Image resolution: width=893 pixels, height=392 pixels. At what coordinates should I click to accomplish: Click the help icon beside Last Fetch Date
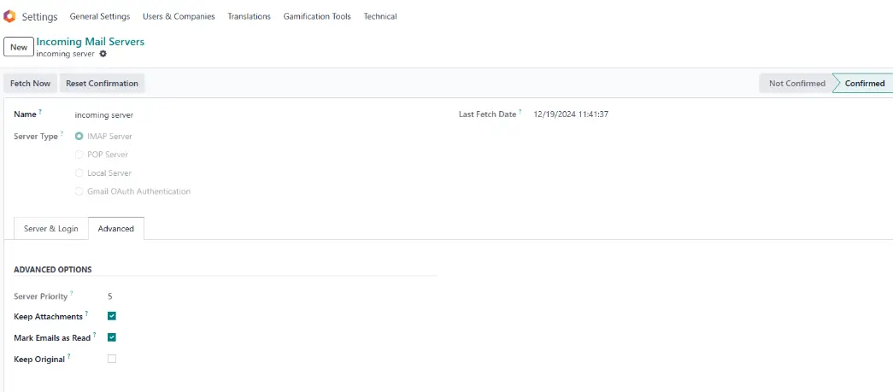tap(520, 112)
